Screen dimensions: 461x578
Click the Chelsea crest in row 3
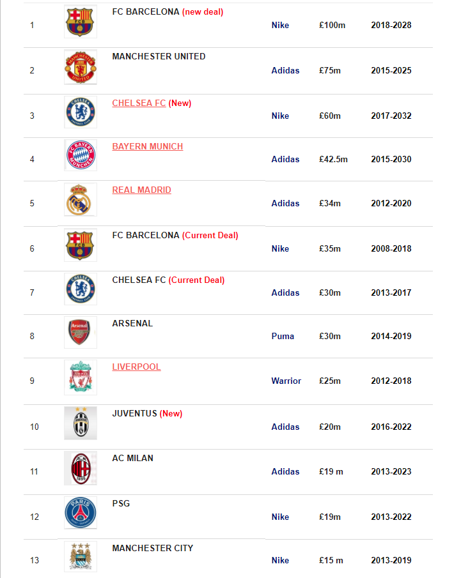[x=81, y=112]
